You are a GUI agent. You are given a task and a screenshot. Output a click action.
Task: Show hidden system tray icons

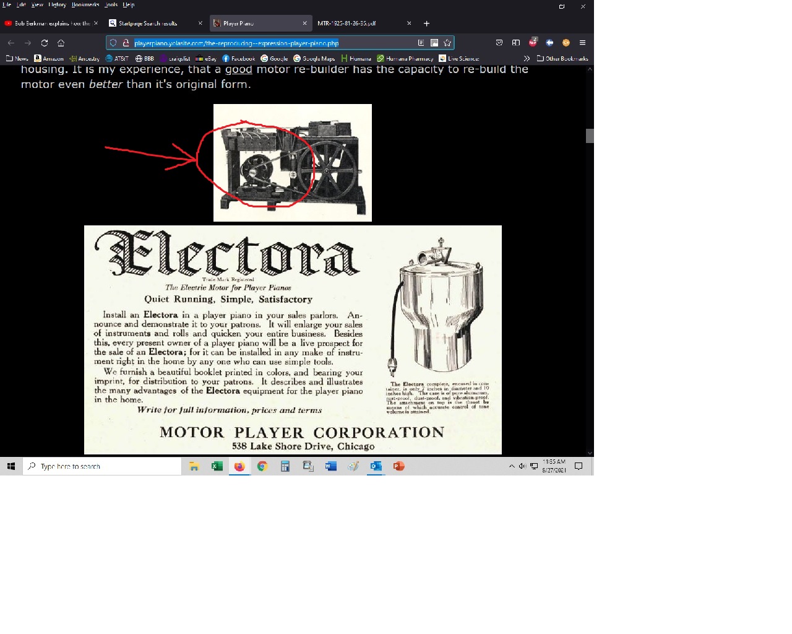click(512, 466)
